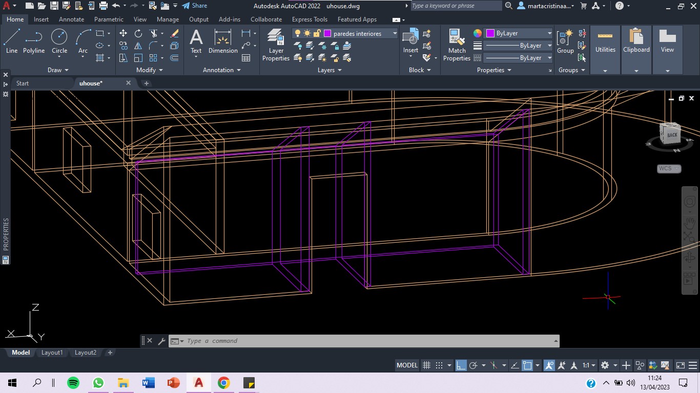Toggle snap mode dots
700x393 pixels.
(x=439, y=365)
